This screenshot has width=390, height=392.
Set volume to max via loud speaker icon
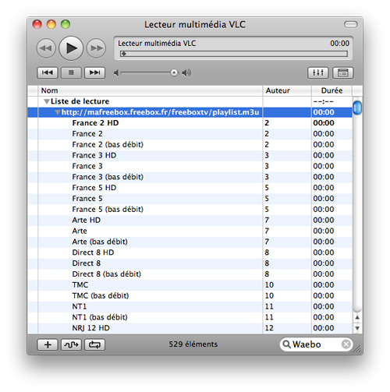click(x=186, y=73)
